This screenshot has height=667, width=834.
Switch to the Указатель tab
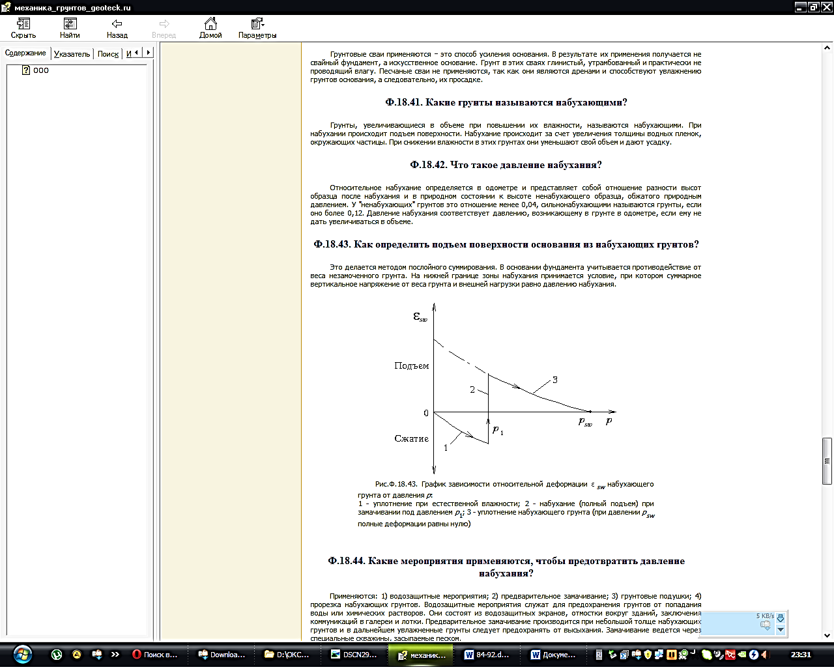point(72,54)
